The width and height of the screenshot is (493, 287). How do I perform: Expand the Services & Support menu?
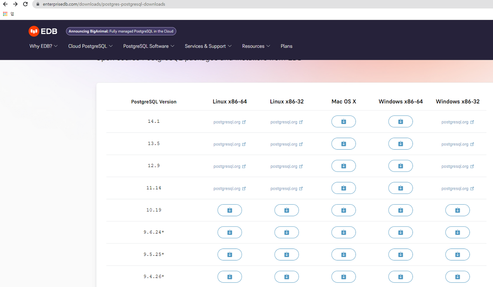(208, 46)
